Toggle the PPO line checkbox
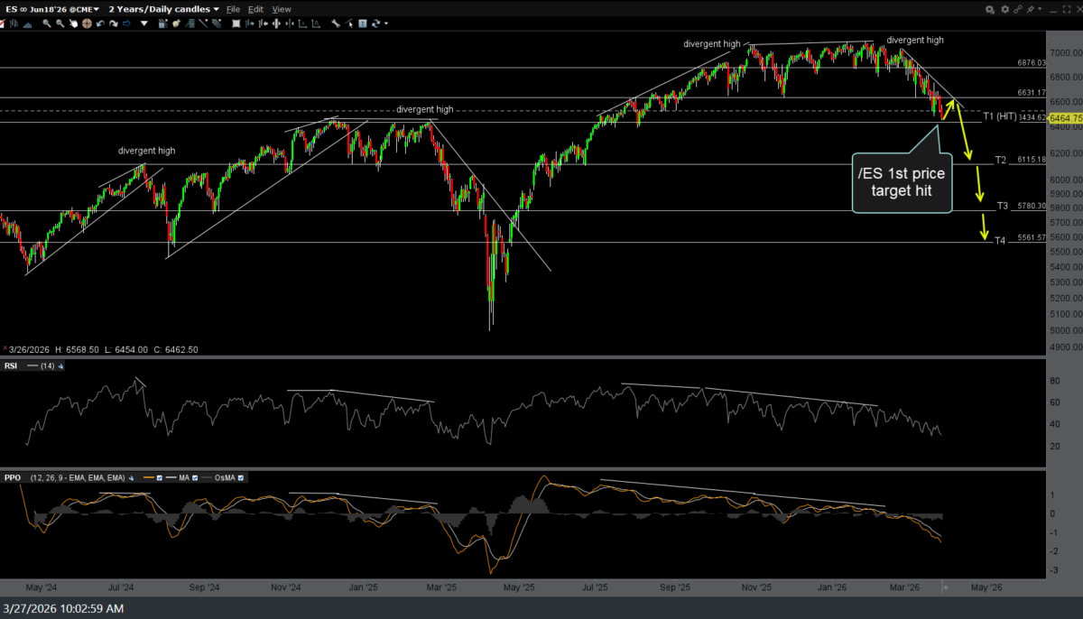1083x619 pixels. [160, 478]
